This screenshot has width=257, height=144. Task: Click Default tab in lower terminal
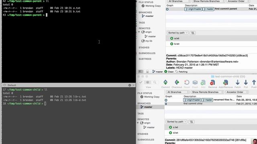pos(12,85)
